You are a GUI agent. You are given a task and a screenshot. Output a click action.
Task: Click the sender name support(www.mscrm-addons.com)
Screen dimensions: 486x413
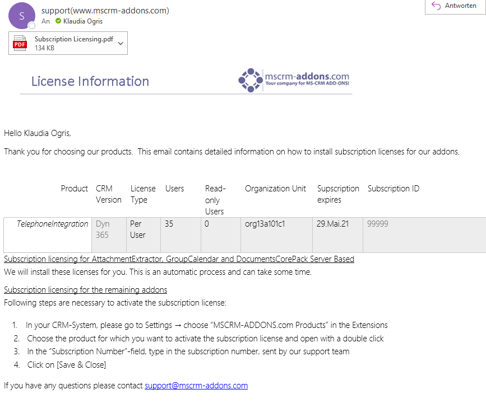point(105,11)
